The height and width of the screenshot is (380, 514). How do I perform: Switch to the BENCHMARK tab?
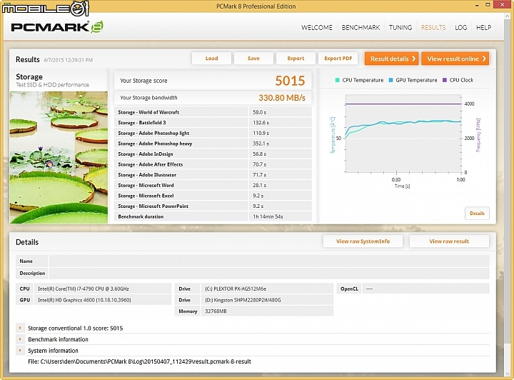[361, 28]
